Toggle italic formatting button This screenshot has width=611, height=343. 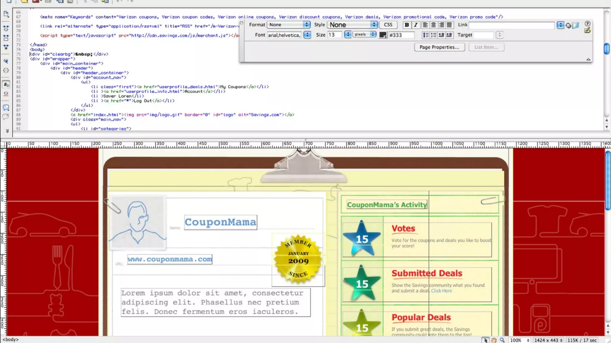tap(416, 25)
